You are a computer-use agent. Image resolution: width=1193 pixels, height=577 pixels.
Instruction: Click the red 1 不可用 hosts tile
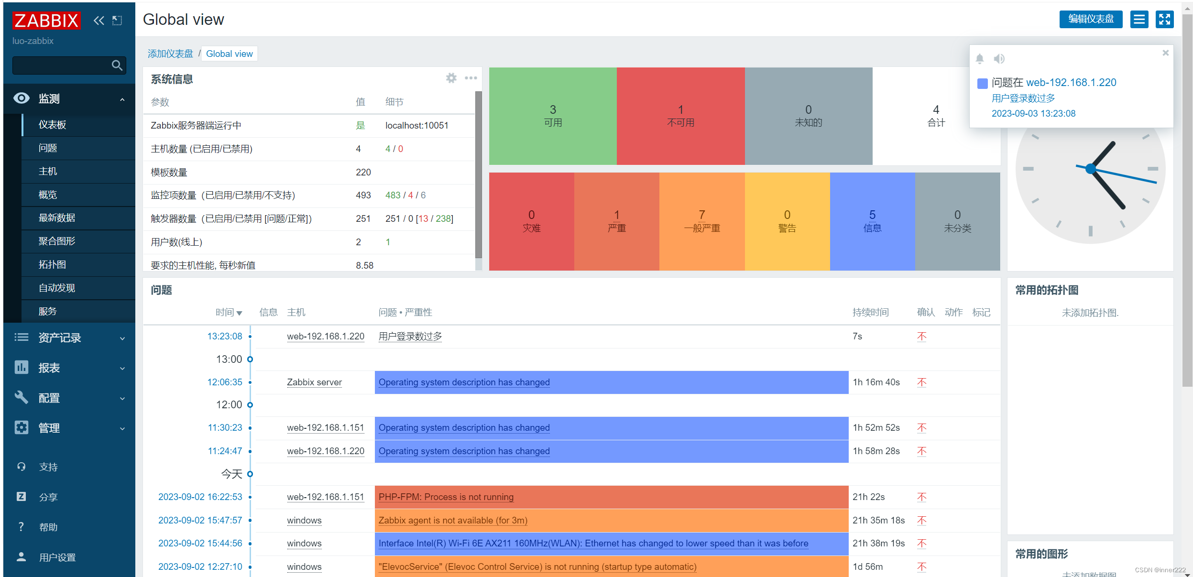680,116
